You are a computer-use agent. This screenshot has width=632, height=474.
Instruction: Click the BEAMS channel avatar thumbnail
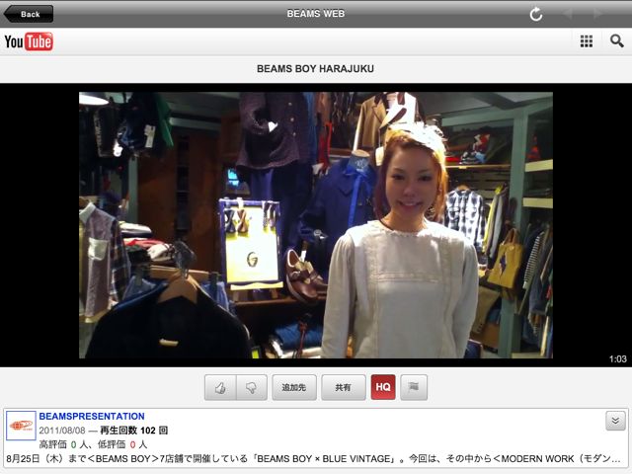[x=21, y=426]
